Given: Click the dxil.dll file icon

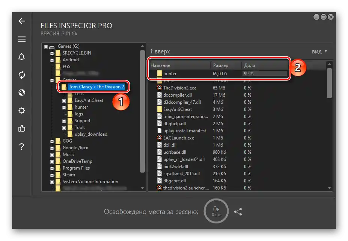Looking at the screenshot, I should 159,145.
